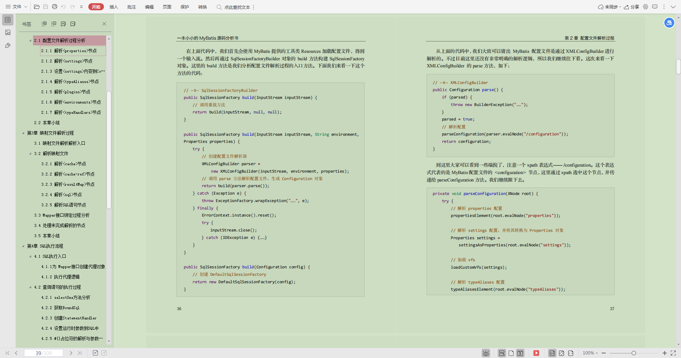The width and height of the screenshot is (681, 358).
Task: Open settings via the top-right gear icon
Action: click(x=646, y=7)
